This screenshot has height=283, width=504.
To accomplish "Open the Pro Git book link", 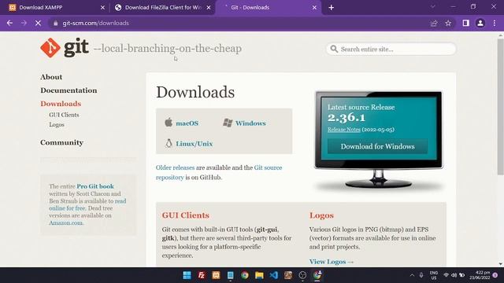I will 95,186.
